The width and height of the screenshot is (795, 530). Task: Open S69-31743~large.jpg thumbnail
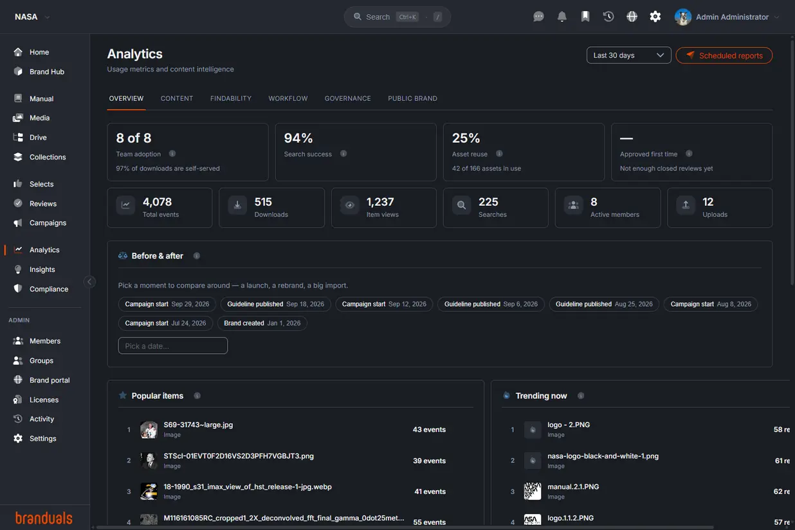point(149,430)
